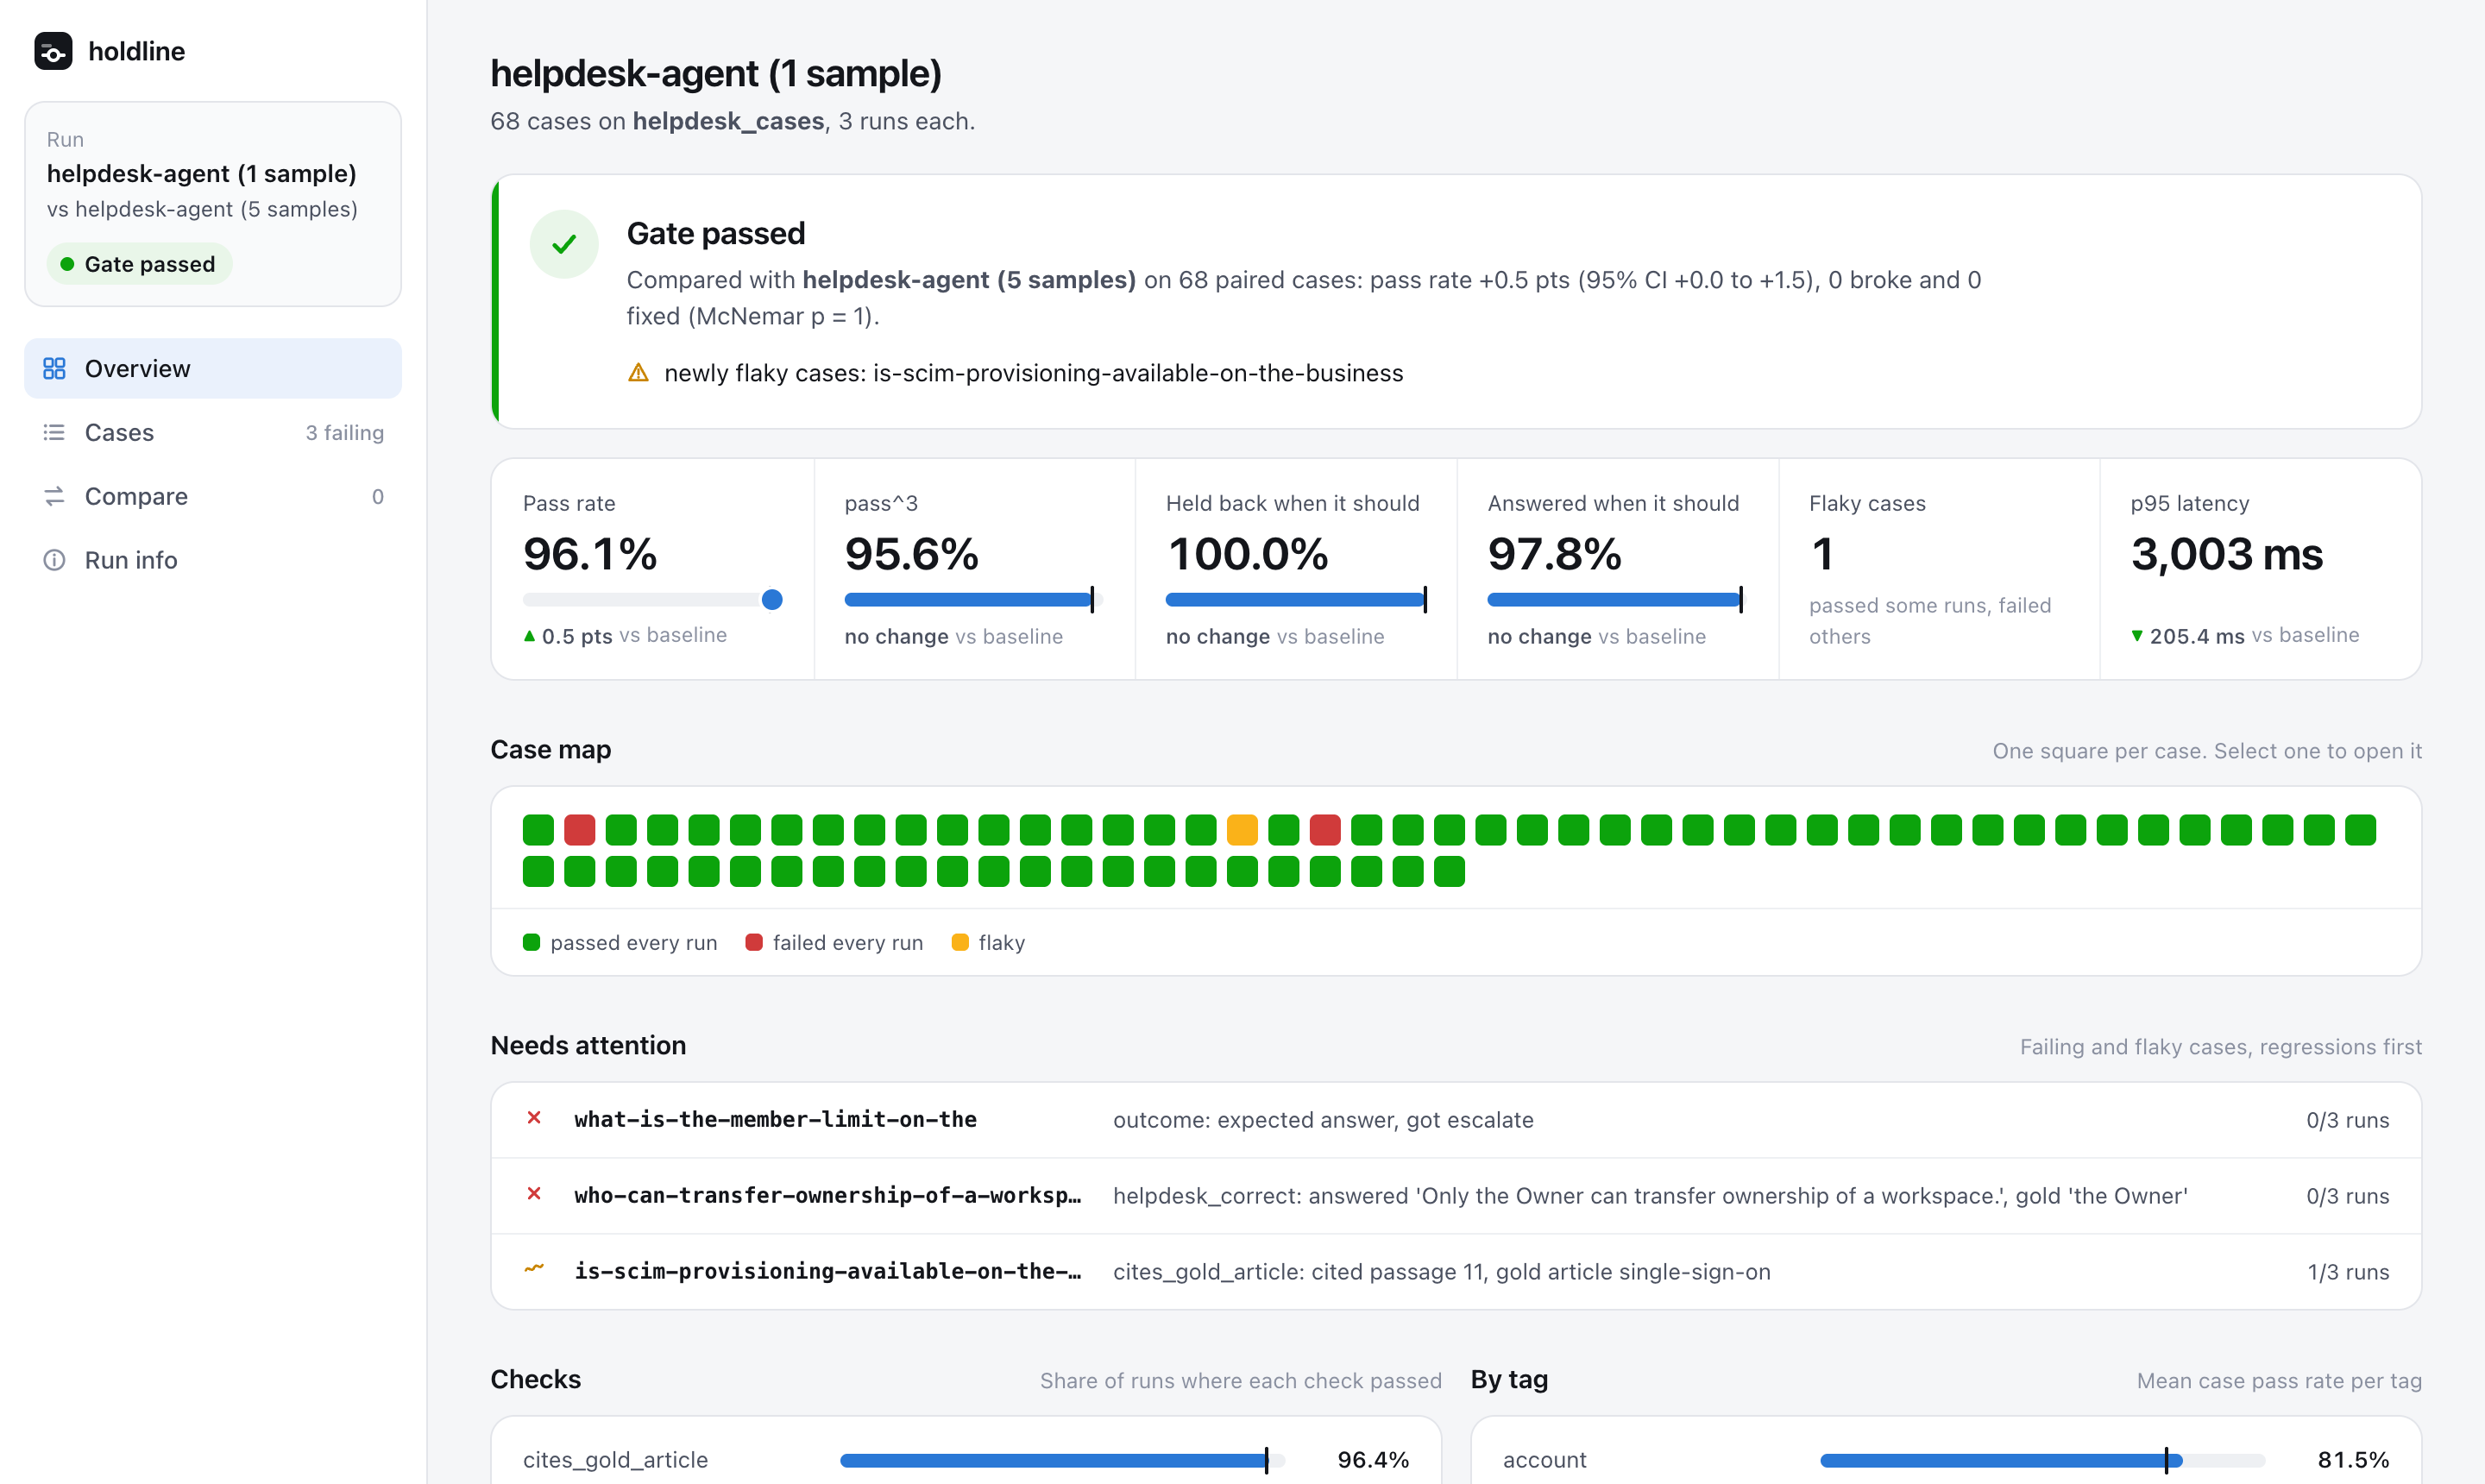Image resolution: width=2485 pixels, height=1484 pixels.
Task: Click the 96.1% pass rate value
Action: click(x=590, y=554)
